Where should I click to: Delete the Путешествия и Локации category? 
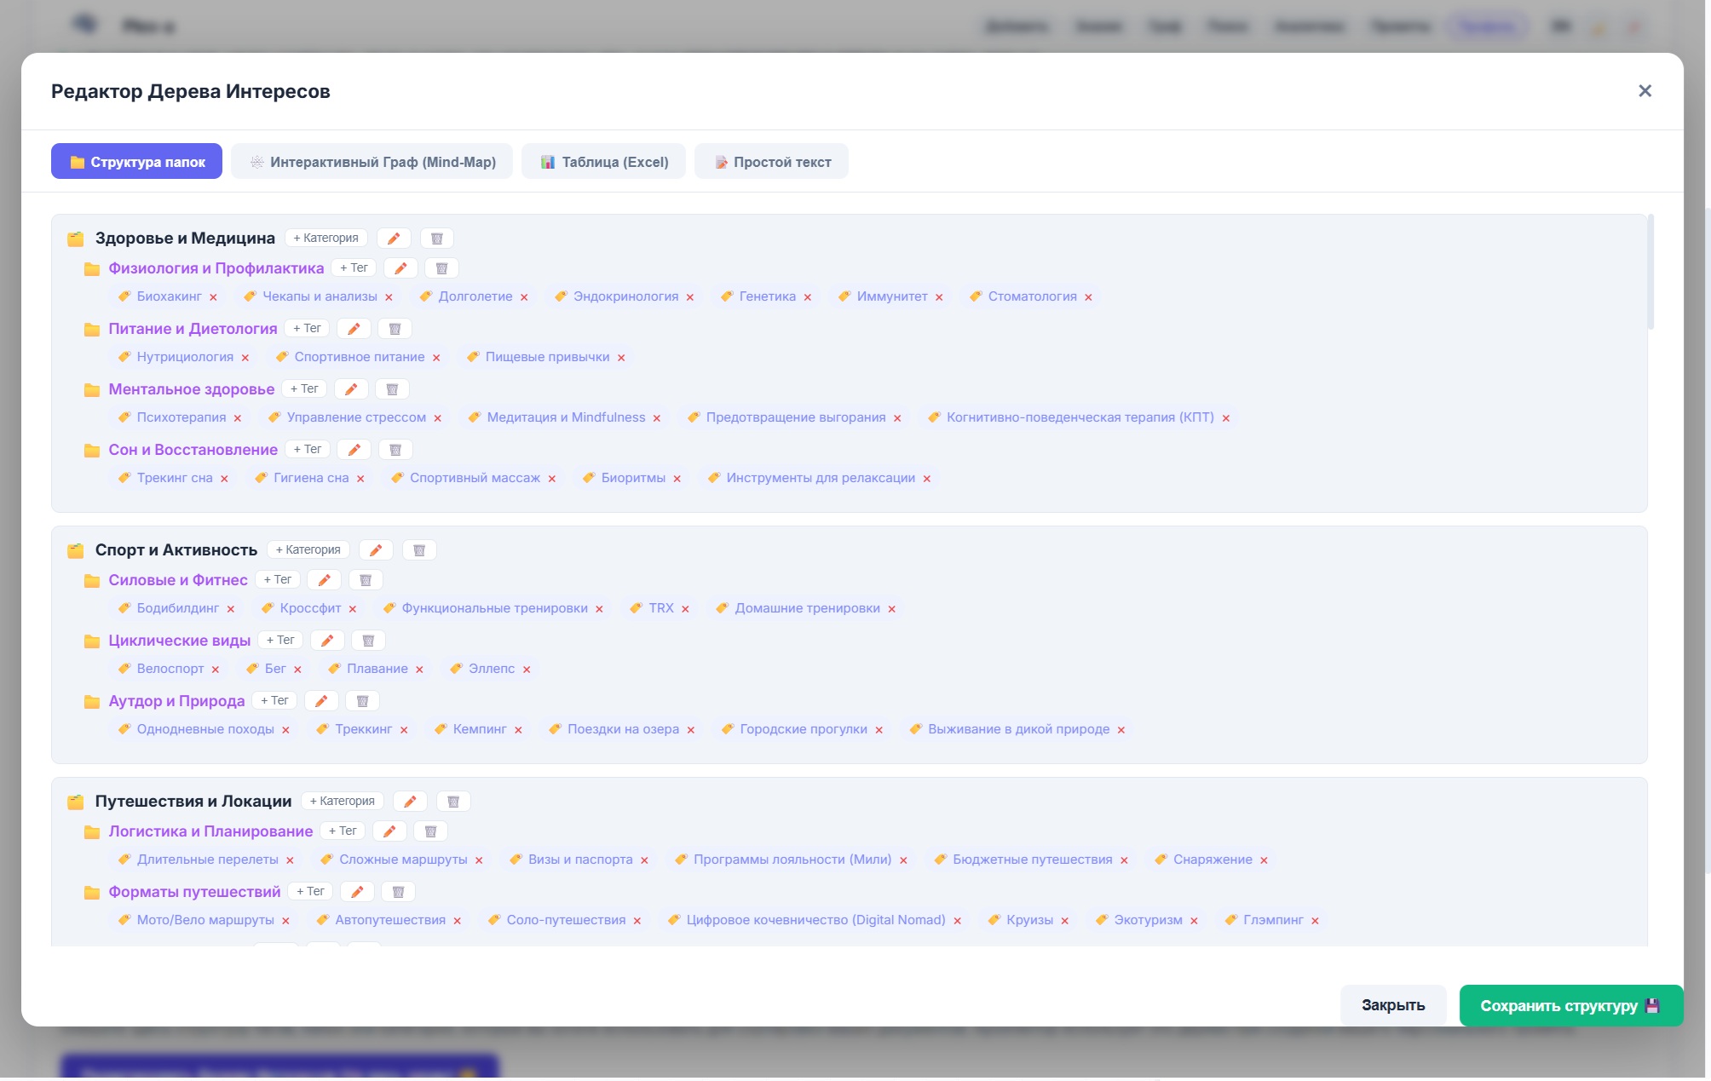[x=453, y=802]
